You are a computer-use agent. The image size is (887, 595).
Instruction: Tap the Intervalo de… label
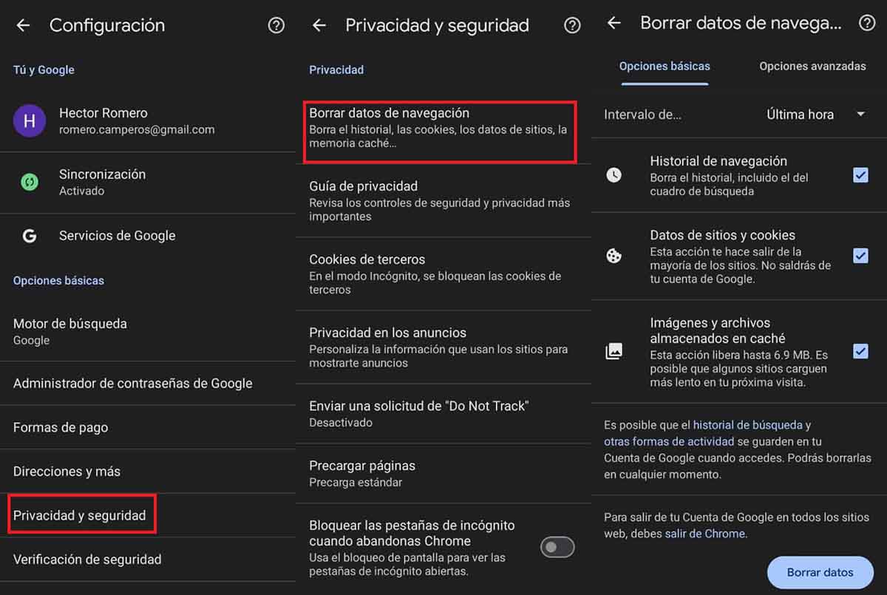642,115
